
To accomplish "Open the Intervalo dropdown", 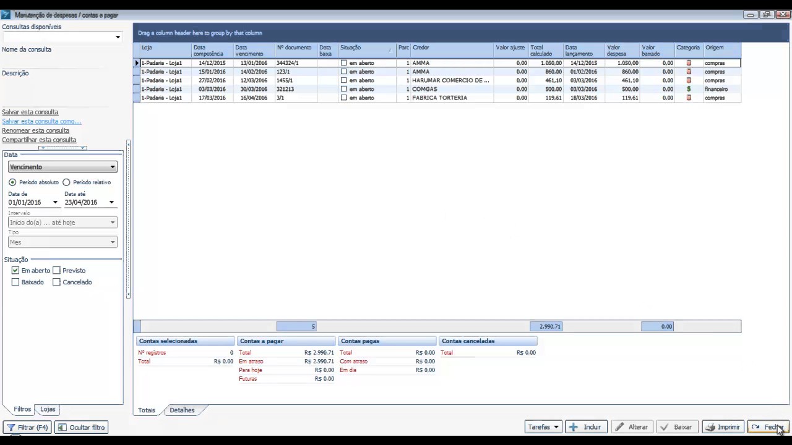I will click(113, 222).
